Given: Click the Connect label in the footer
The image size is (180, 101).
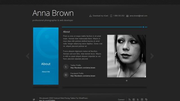Looking at the screenshot, I should pyautogui.click(x=121, y=100).
